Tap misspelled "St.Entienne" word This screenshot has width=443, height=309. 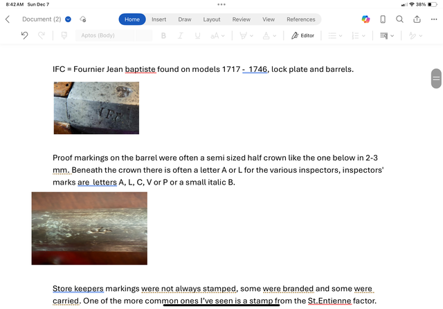pos(329,301)
